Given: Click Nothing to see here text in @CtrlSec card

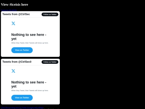Looking at the screenshot, I should click(29, 35).
